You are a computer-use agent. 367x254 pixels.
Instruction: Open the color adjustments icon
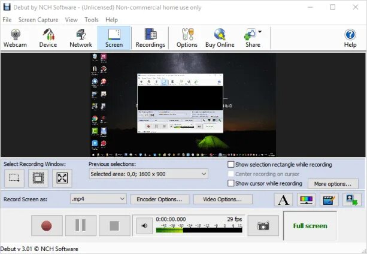(307, 199)
